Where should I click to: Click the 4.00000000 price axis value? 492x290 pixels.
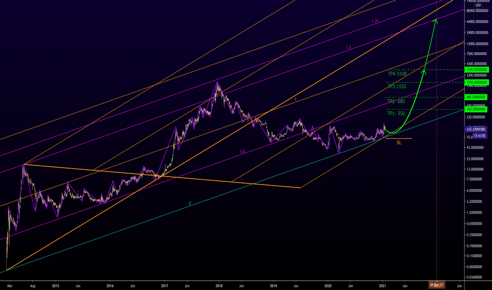[475, 191]
